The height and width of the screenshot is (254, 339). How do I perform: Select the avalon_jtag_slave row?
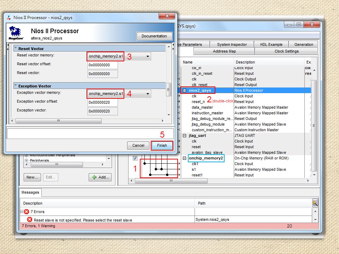coord(246,152)
